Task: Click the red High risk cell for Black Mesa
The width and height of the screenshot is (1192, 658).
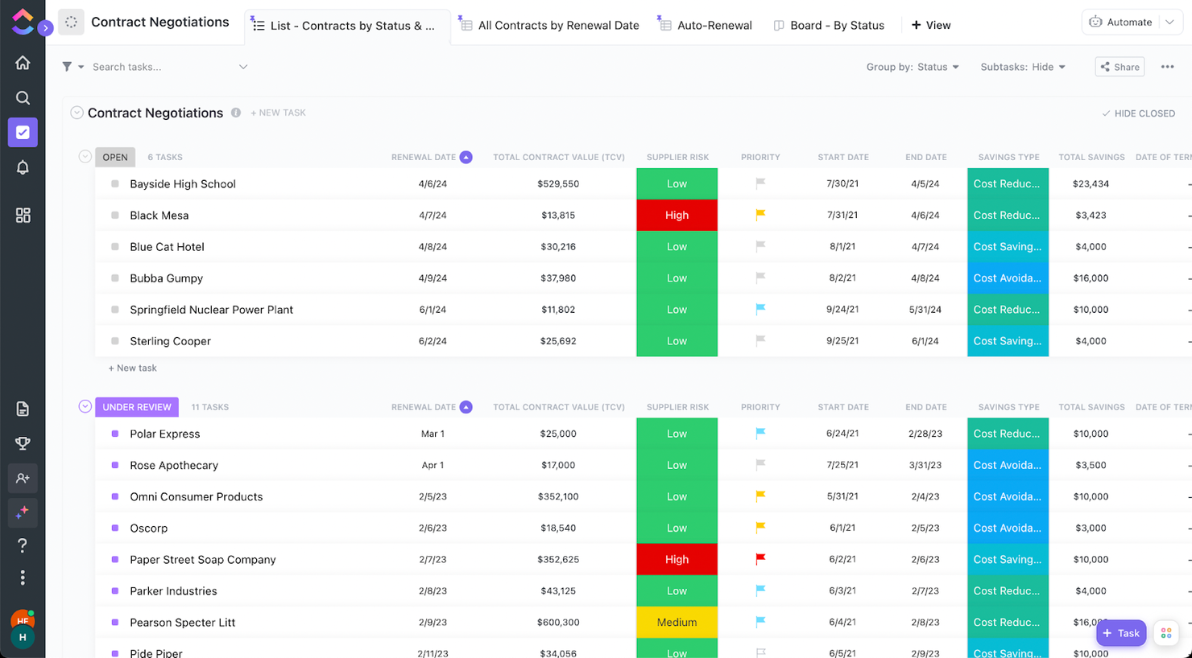Action: pyautogui.click(x=677, y=216)
